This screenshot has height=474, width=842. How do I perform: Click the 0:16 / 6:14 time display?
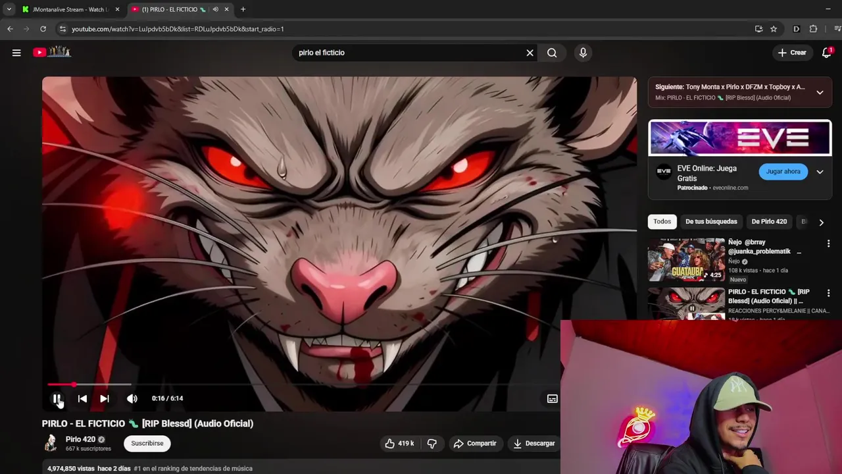point(167,398)
